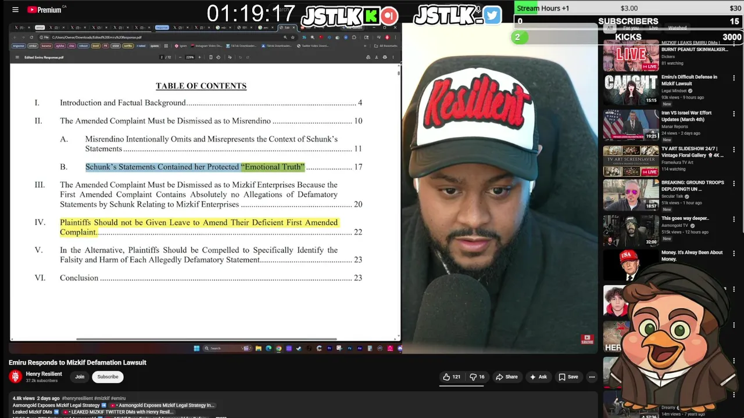Click browser reload button in stream
The image size is (744, 418).
pyautogui.click(x=31, y=37)
